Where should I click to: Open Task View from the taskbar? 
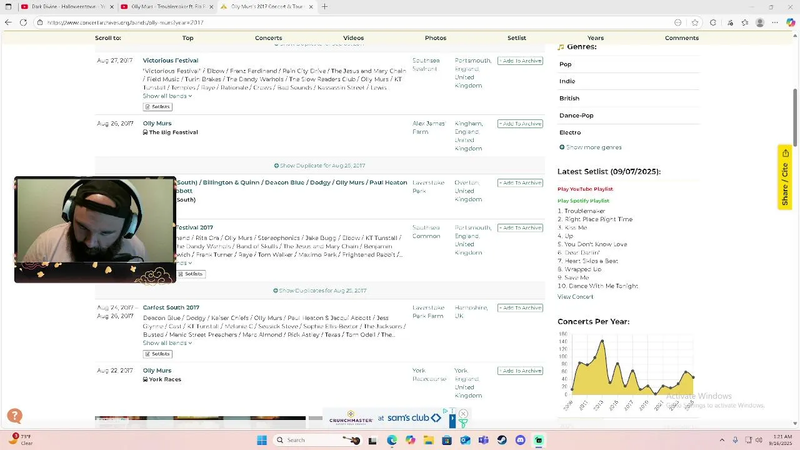373,440
